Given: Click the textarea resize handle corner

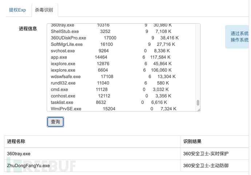Looking at the screenshot, I should [x=199, y=110].
